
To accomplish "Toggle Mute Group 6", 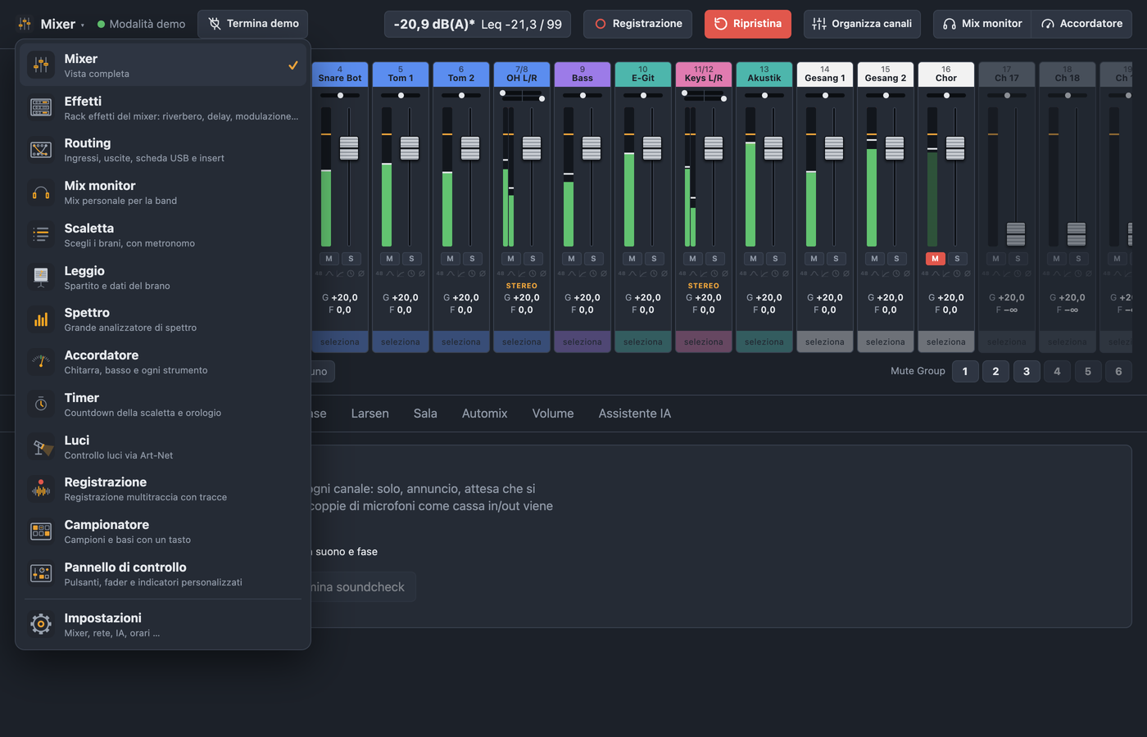I will [1118, 371].
